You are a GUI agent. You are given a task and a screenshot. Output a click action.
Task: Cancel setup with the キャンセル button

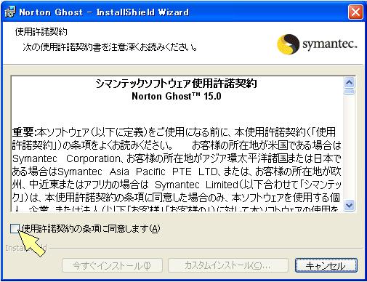326,265
